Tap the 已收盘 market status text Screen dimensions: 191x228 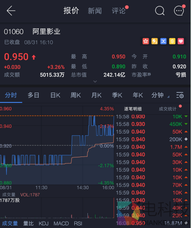(x=12, y=42)
